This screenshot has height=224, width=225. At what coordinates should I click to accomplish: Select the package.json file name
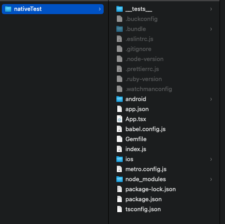[x=144, y=199]
